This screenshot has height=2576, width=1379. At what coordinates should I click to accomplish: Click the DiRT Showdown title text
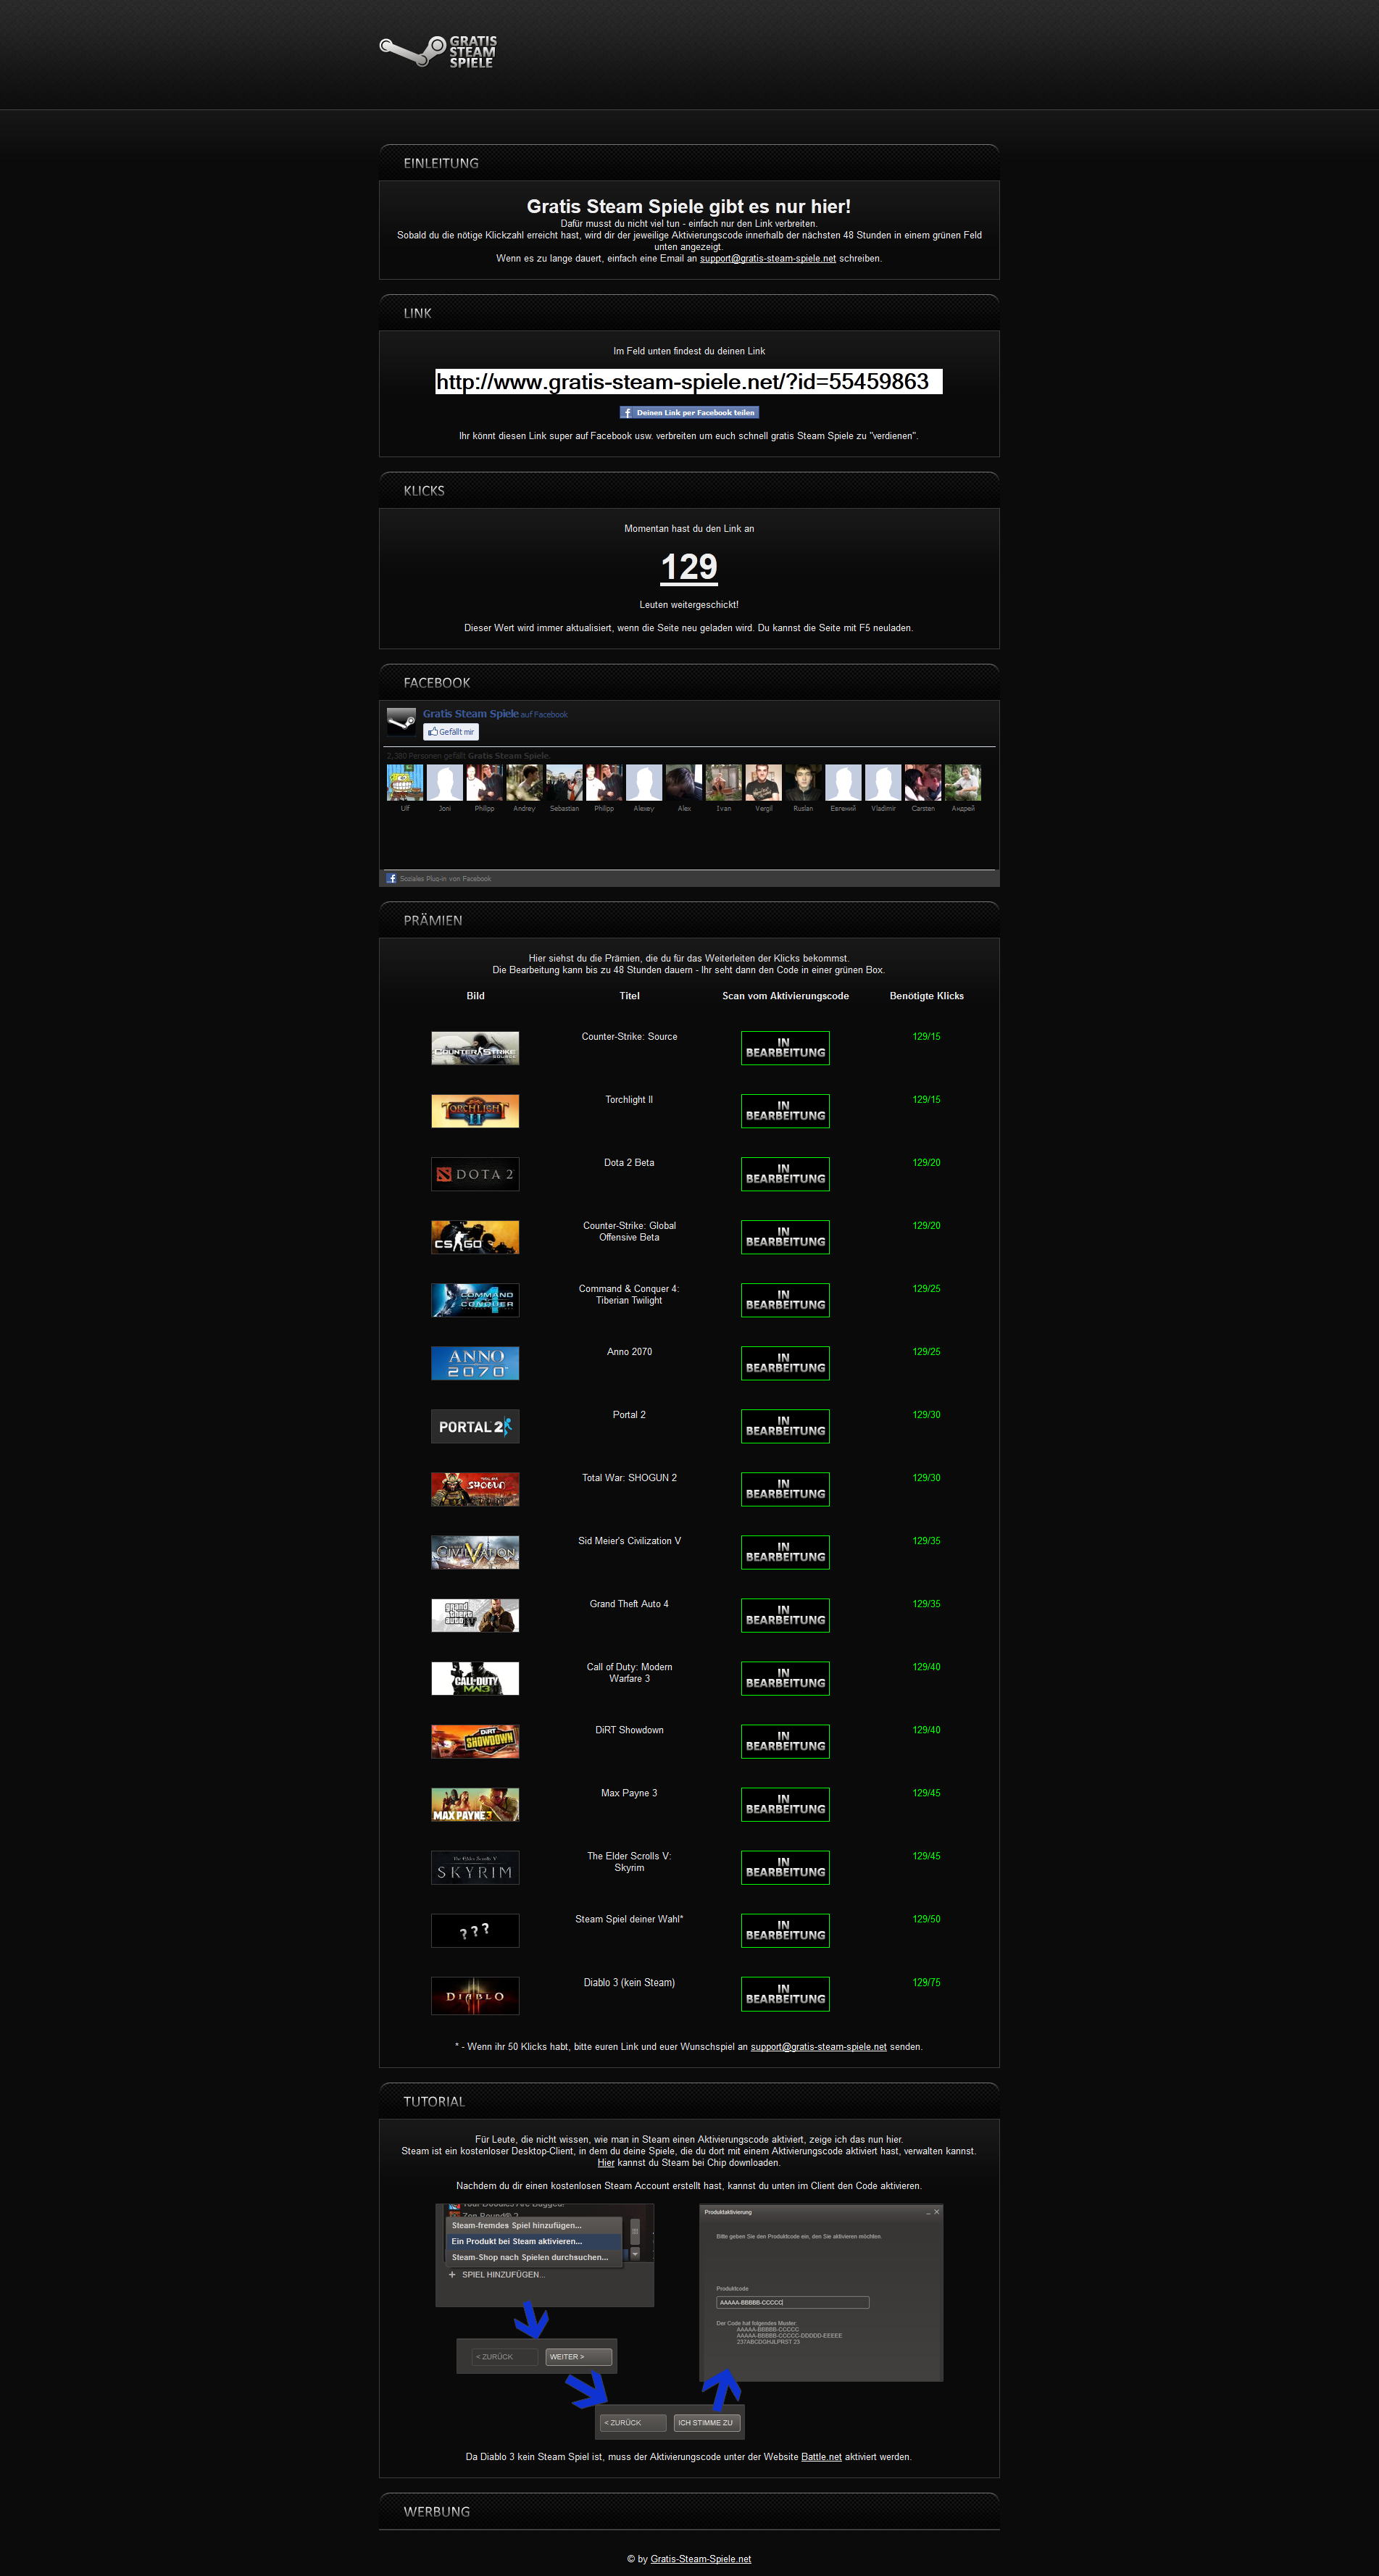(629, 1730)
